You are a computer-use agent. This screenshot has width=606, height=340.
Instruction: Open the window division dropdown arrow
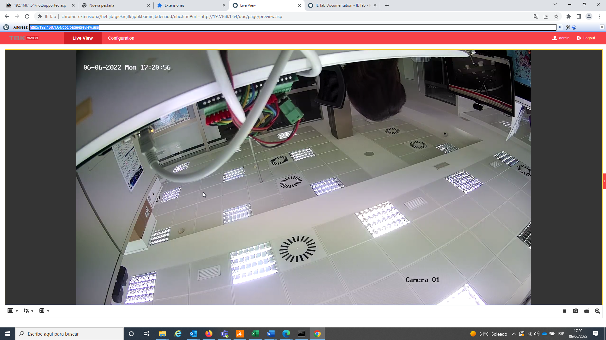pyautogui.click(x=17, y=311)
